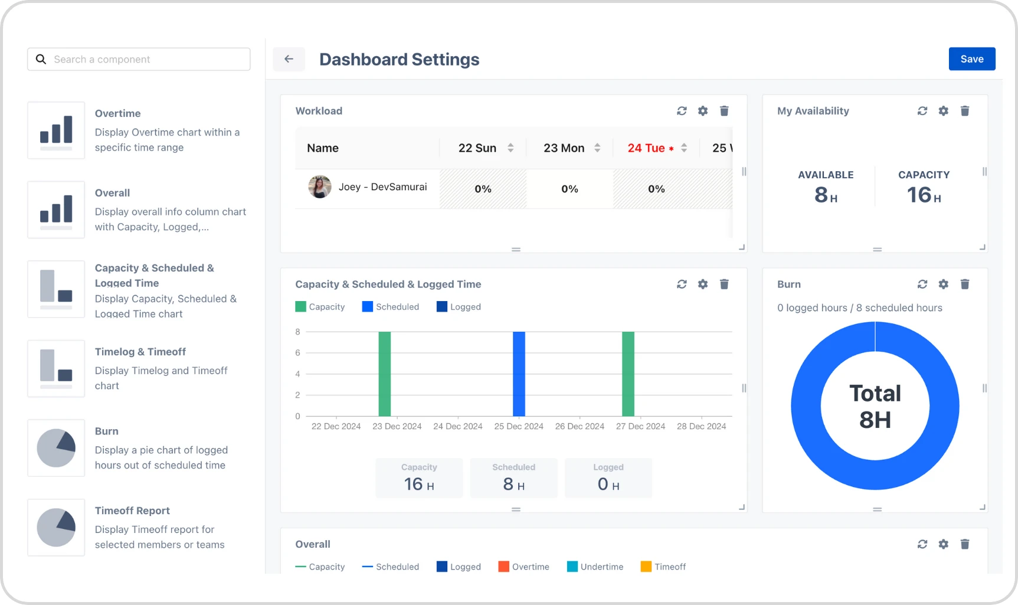
Task: Delete the Workload widget
Action: [x=724, y=111]
